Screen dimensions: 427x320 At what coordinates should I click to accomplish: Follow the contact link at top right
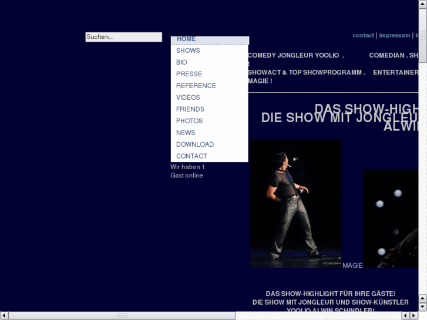click(363, 35)
